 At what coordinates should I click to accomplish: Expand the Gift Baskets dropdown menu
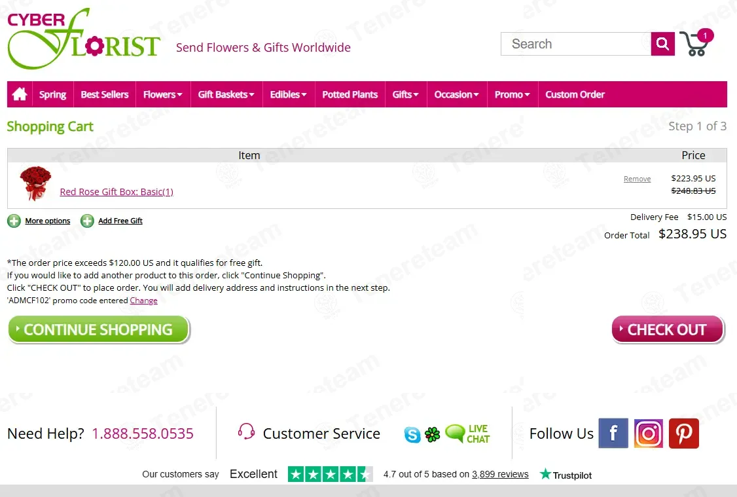point(226,94)
